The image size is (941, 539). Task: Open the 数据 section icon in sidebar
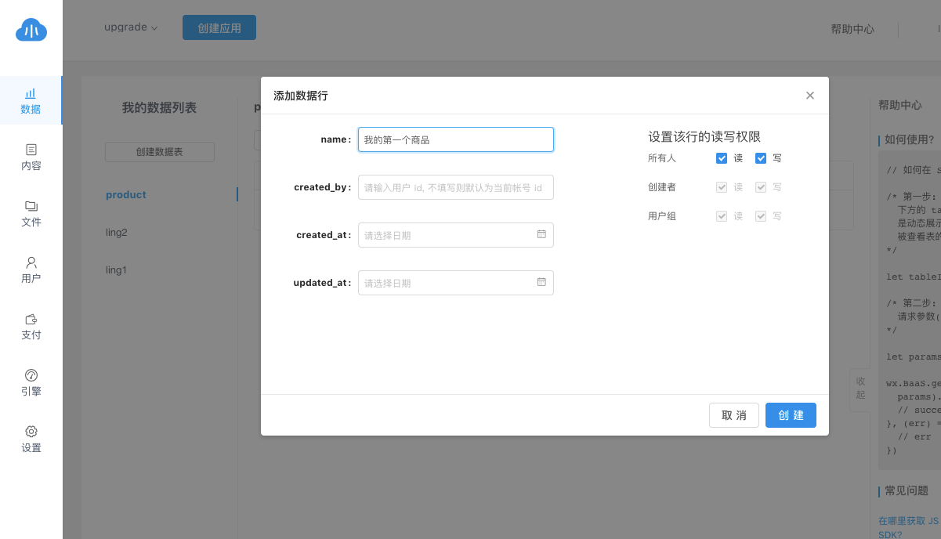pyautogui.click(x=31, y=93)
